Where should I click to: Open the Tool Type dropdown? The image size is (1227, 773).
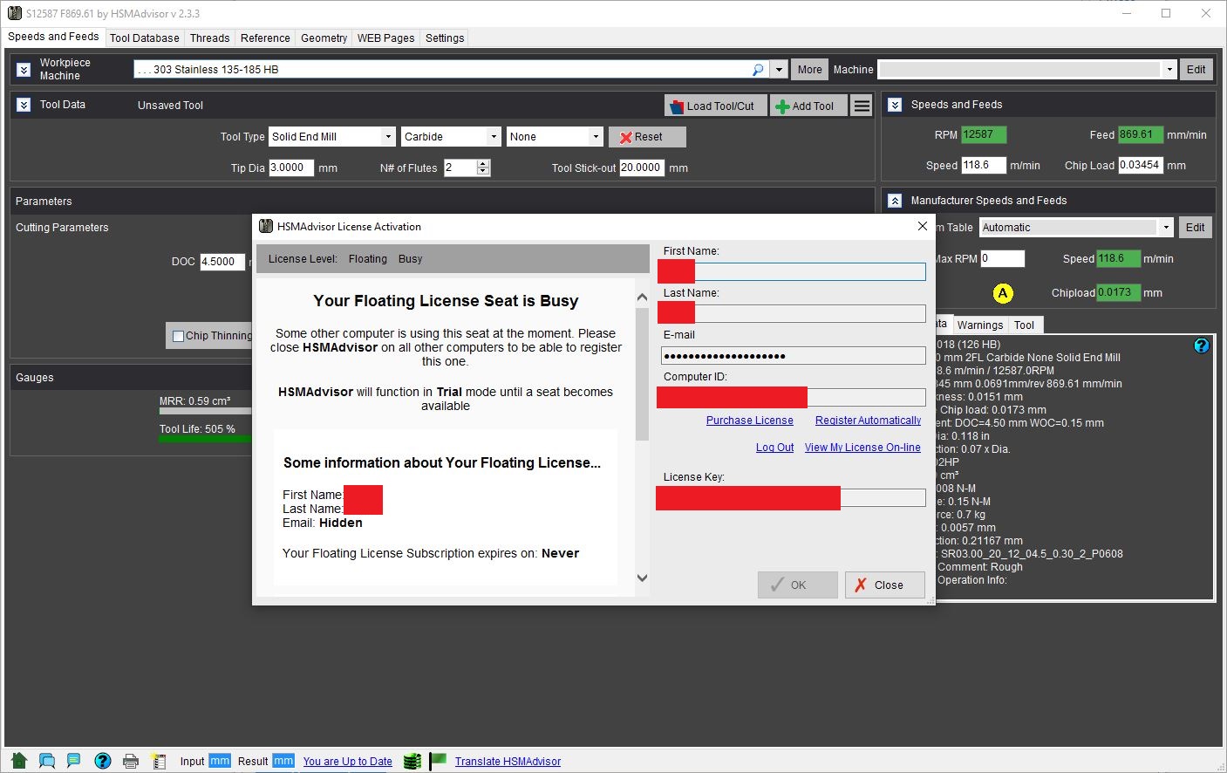pyautogui.click(x=387, y=137)
